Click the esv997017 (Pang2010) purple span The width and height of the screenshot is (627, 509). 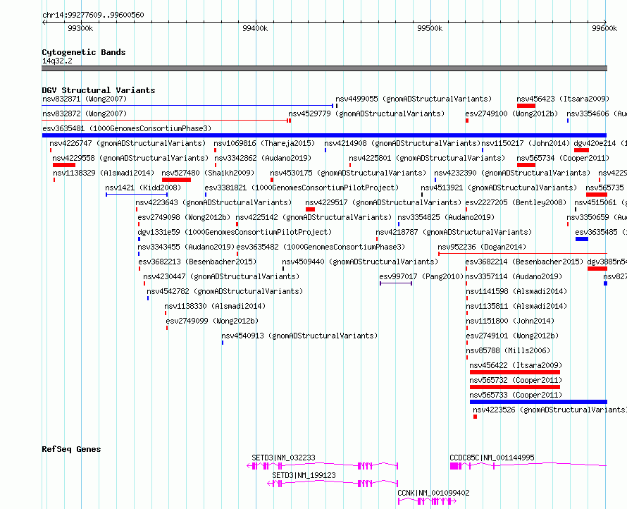tap(396, 283)
